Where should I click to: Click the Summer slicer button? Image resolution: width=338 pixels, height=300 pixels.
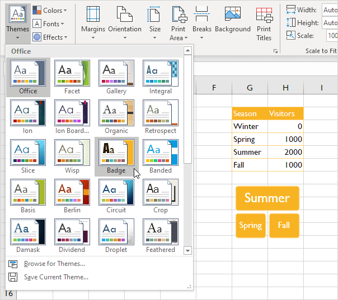(267, 198)
